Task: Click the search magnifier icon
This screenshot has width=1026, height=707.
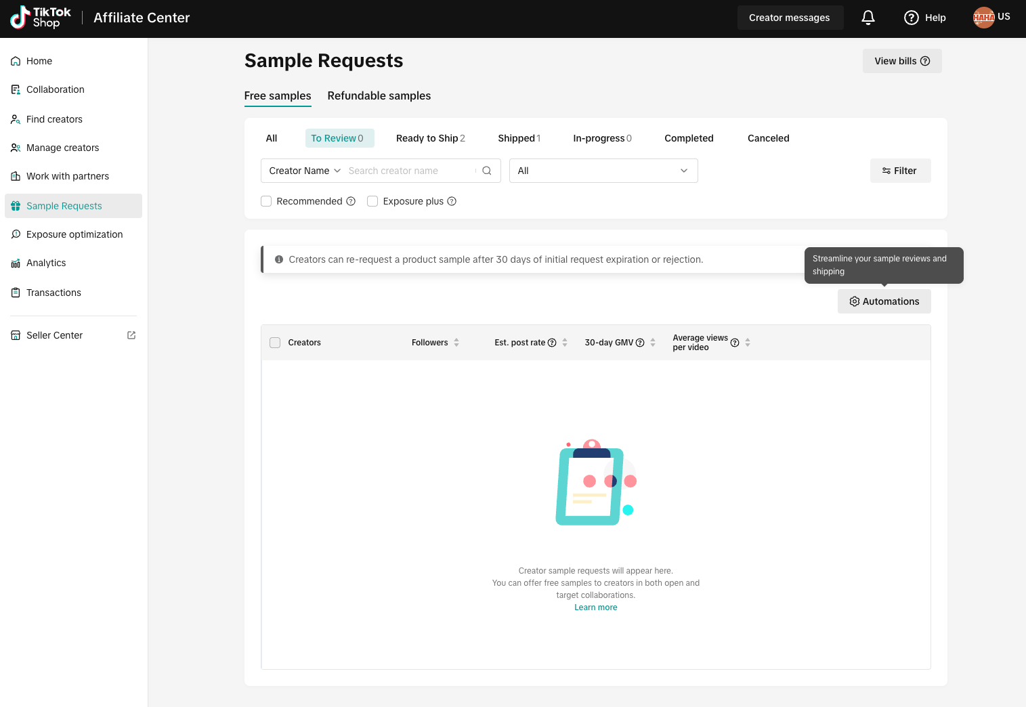Action: (x=486, y=171)
